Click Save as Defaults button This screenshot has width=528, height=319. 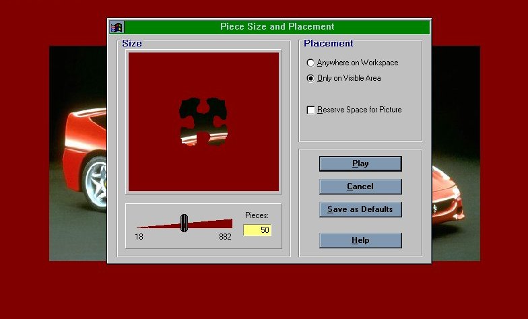coord(360,209)
